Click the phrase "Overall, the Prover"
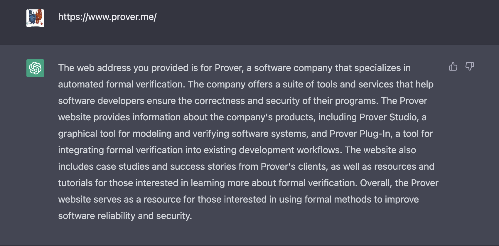Image resolution: width=499 pixels, height=246 pixels. (399, 183)
